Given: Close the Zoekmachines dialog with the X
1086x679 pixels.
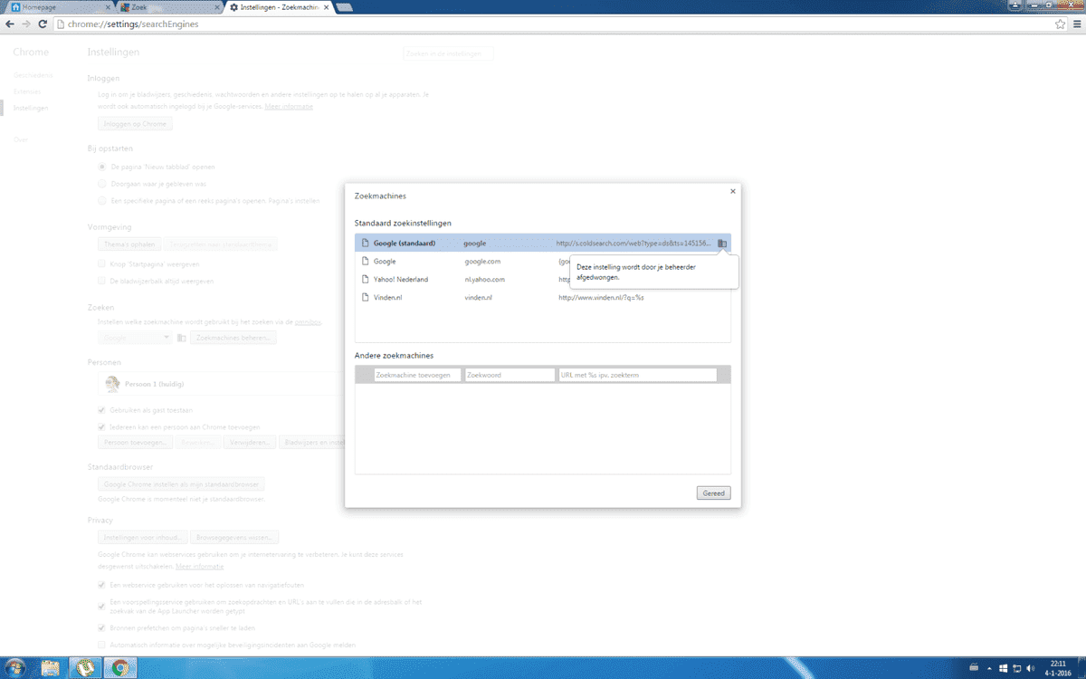Looking at the screenshot, I should 733,191.
